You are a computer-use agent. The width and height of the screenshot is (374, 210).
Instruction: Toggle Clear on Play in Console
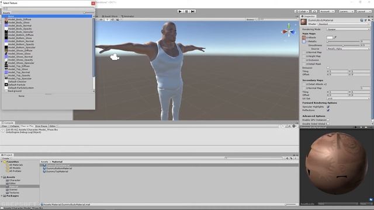pyautogui.click(x=27, y=126)
